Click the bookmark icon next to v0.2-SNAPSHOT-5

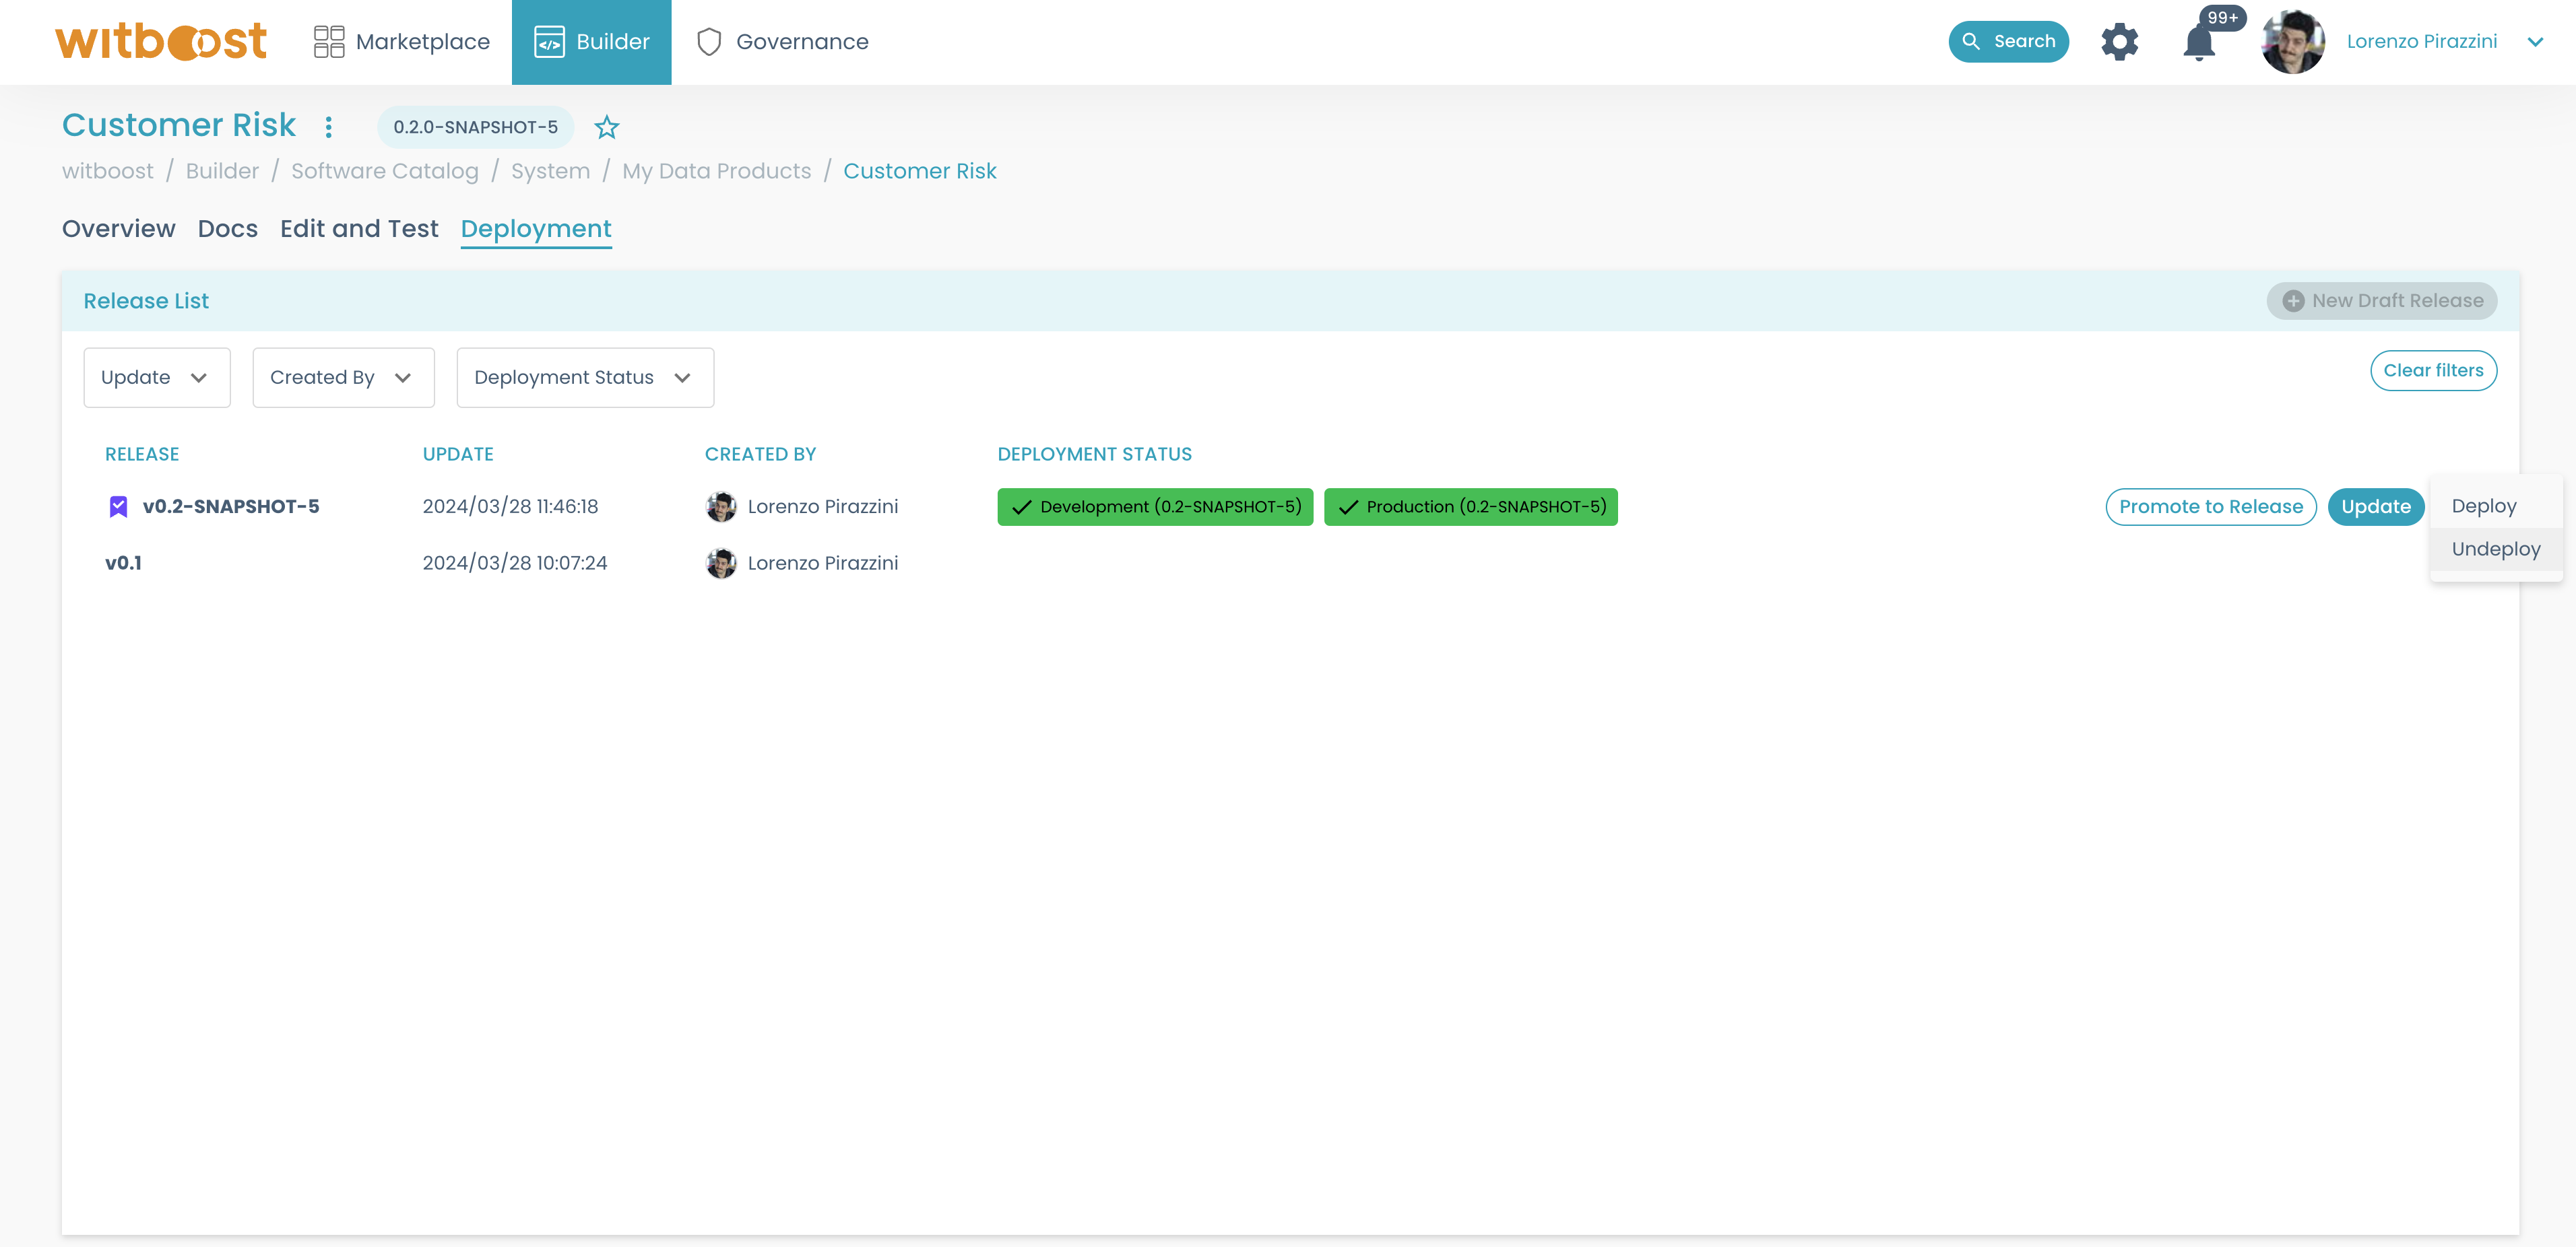[118, 506]
